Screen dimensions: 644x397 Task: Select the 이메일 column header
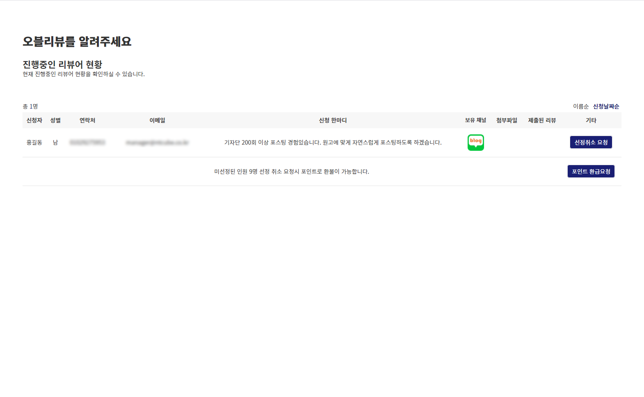157,120
